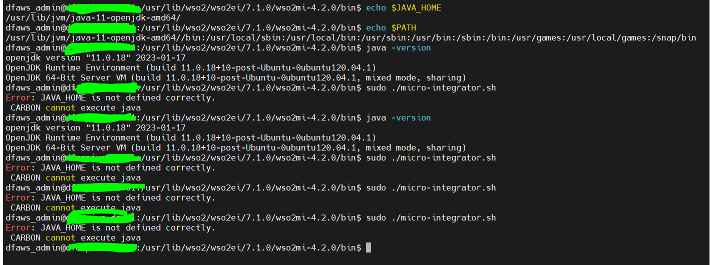
Task: Click the last 'sudo ./micro-integrator.sh' command
Action: tap(431, 218)
